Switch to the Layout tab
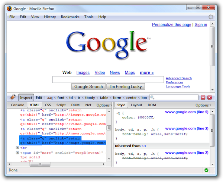 (136, 105)
